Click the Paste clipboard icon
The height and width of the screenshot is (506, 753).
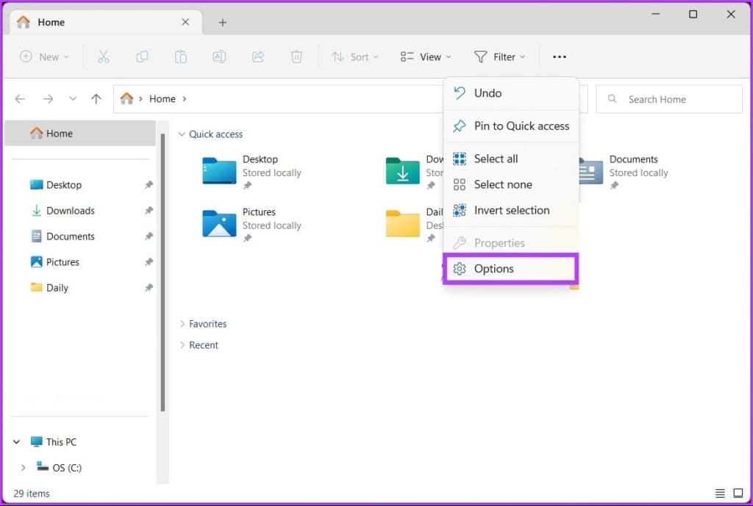pos(181,57)
